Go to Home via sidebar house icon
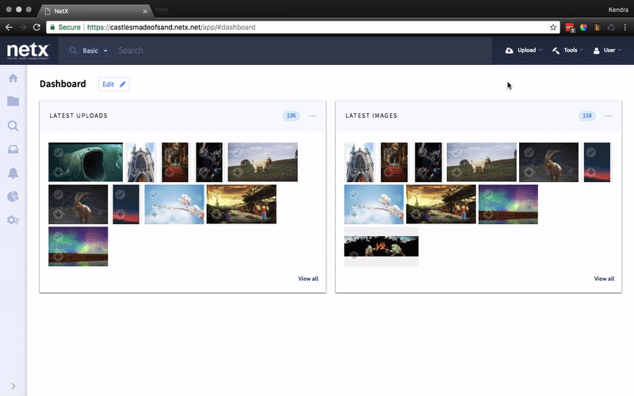The image size is (634, 396). (13, 78)
